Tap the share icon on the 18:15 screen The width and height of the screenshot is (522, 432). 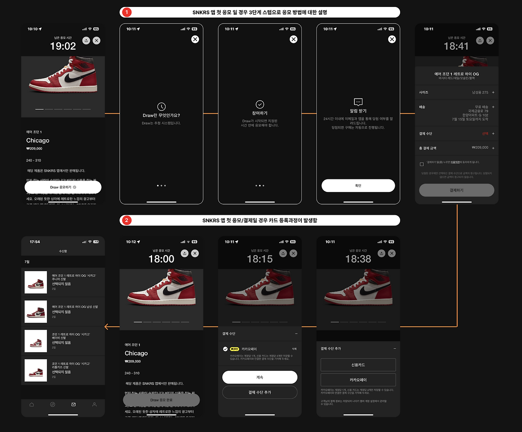tap(283, 253)
